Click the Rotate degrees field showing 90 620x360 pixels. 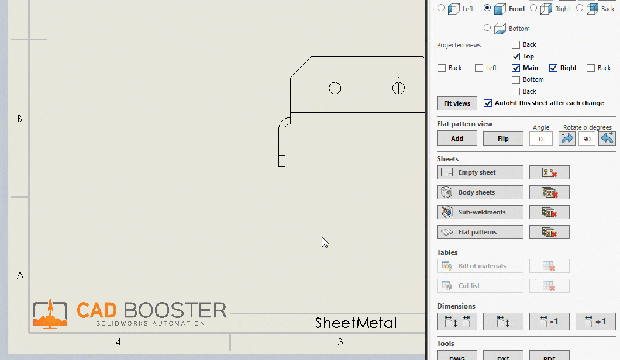[587, 139]
